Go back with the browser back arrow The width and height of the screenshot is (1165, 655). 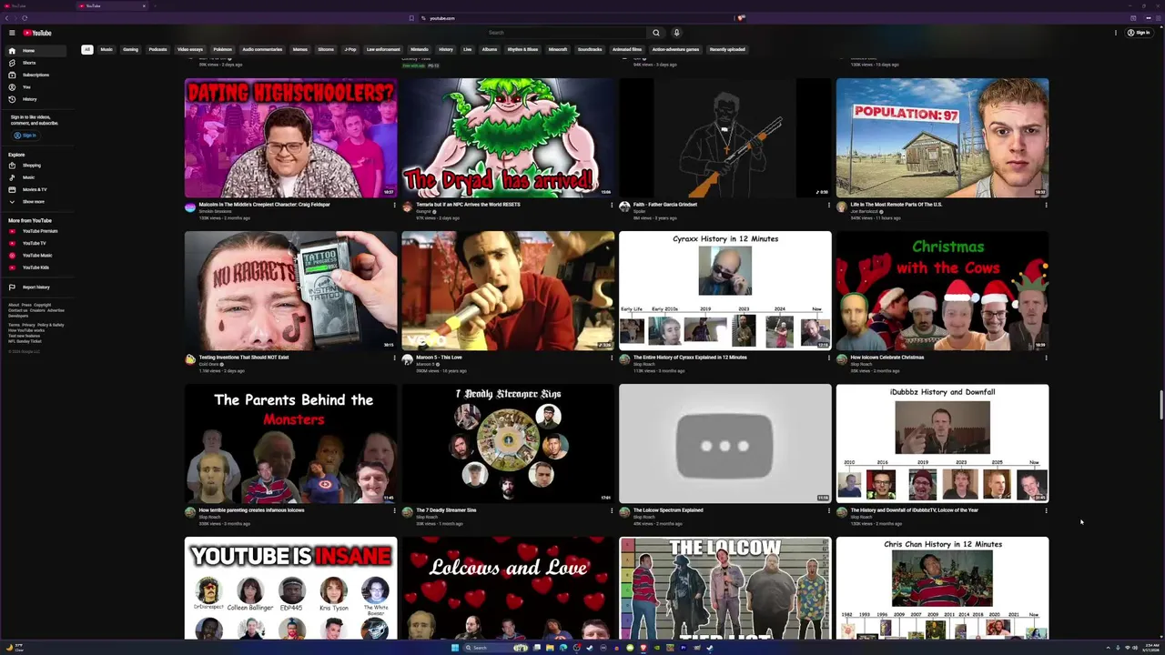[x=7, y=18]
